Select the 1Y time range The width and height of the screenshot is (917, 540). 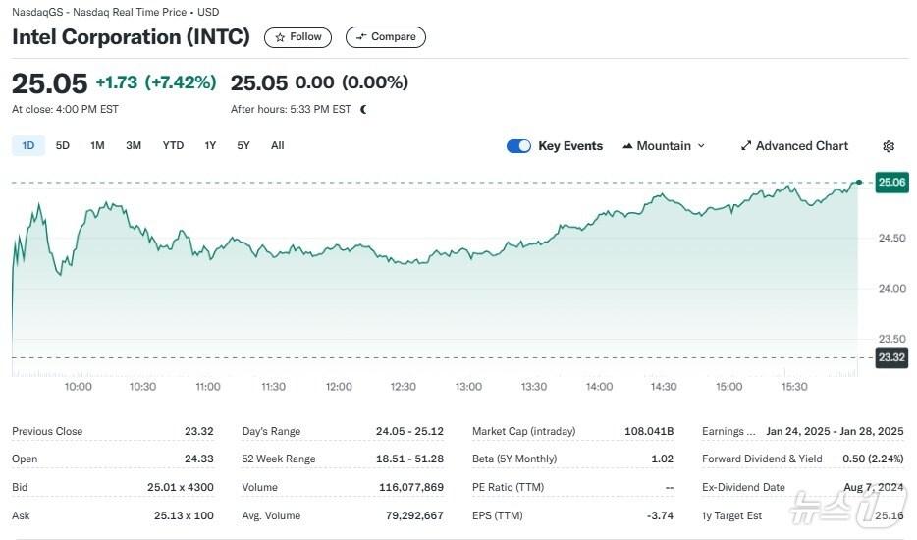210,145
